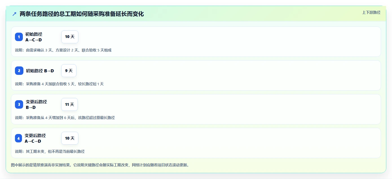This screenshot has width=392, height=179.
Task: Click the 上下游路径 label in header
Action: tap(371, 12)
